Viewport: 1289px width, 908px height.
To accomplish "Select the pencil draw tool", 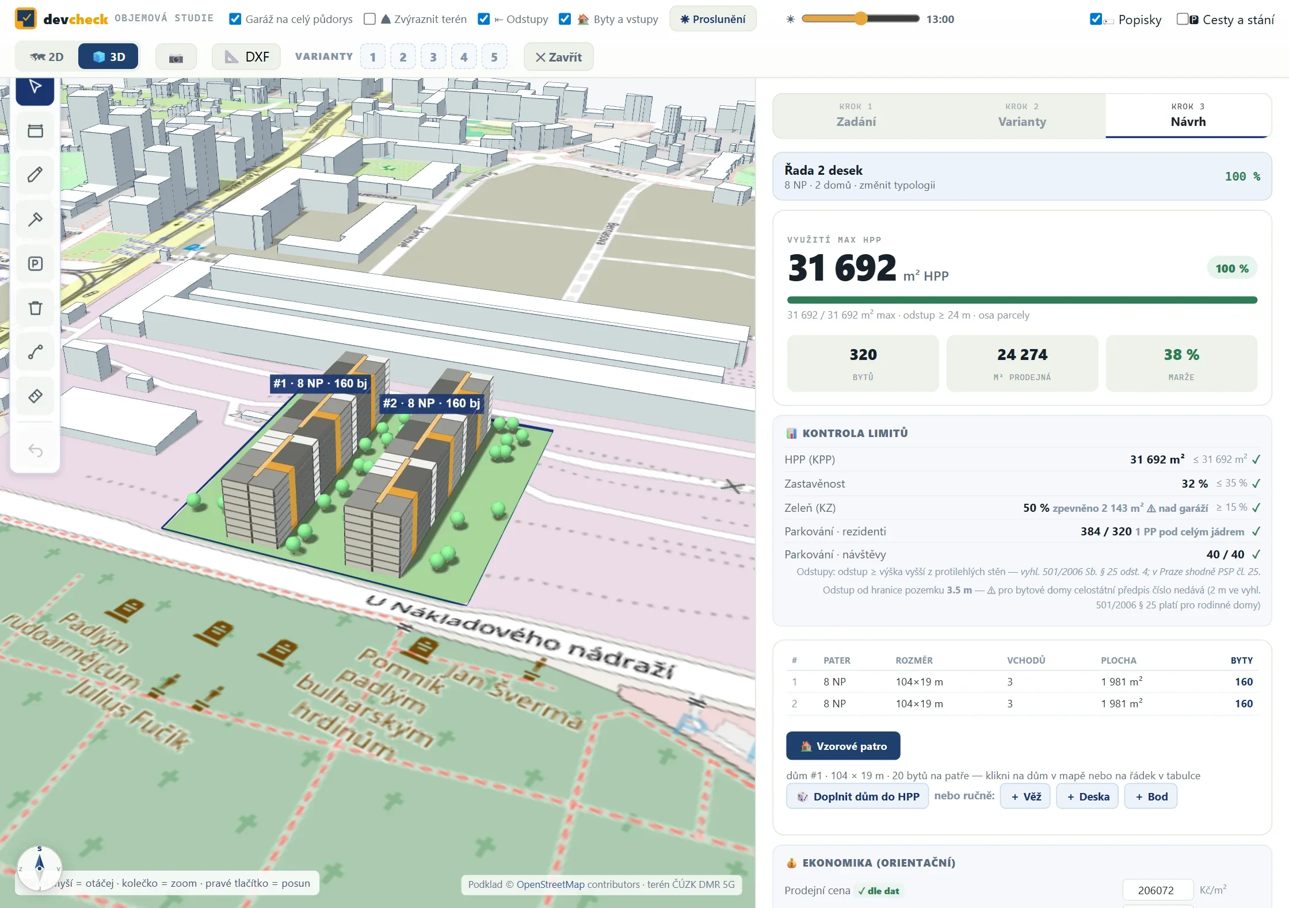I will 35,175.
